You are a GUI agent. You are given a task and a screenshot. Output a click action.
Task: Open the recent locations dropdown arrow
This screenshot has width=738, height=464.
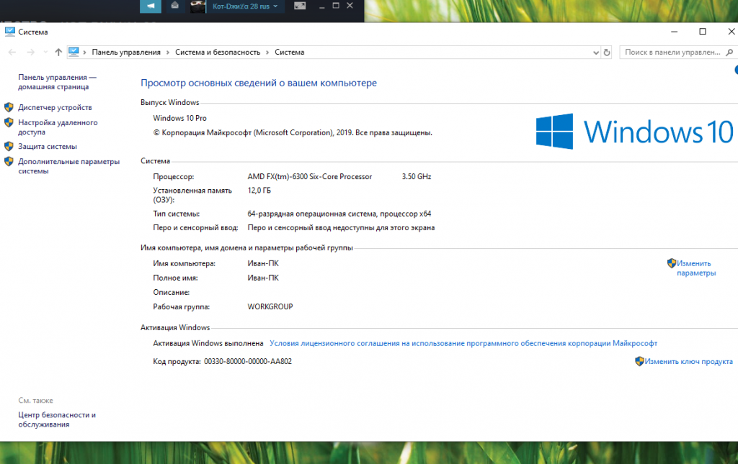[x=45, y=53]
